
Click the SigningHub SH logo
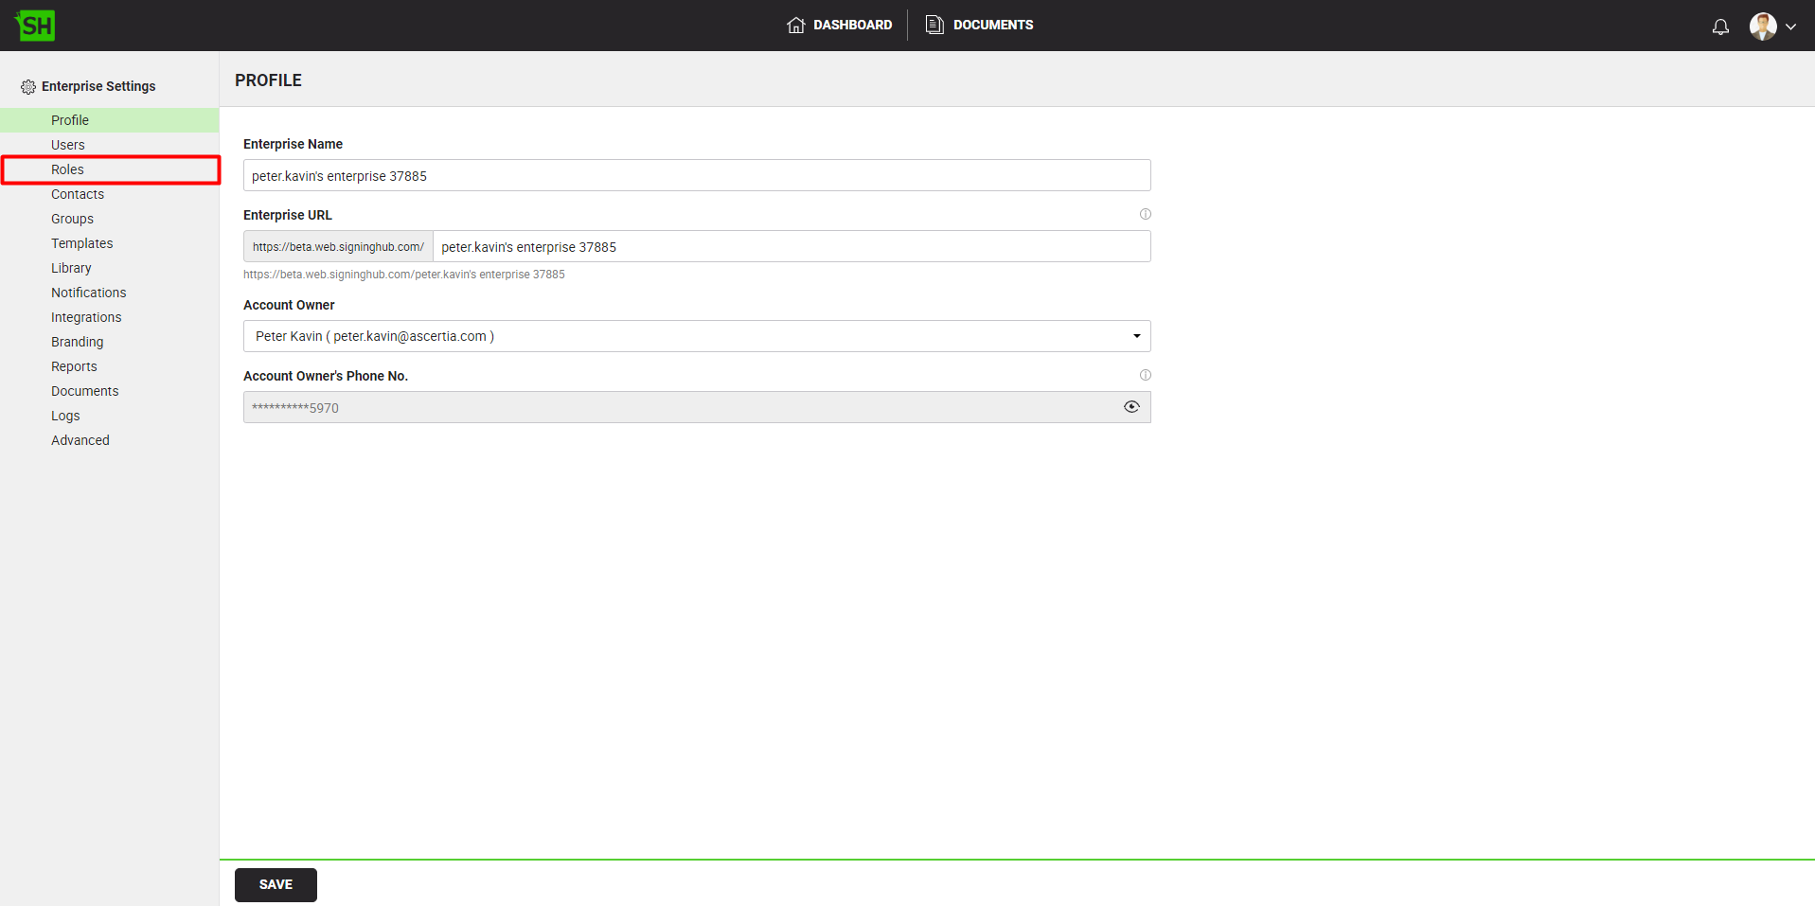36,26
